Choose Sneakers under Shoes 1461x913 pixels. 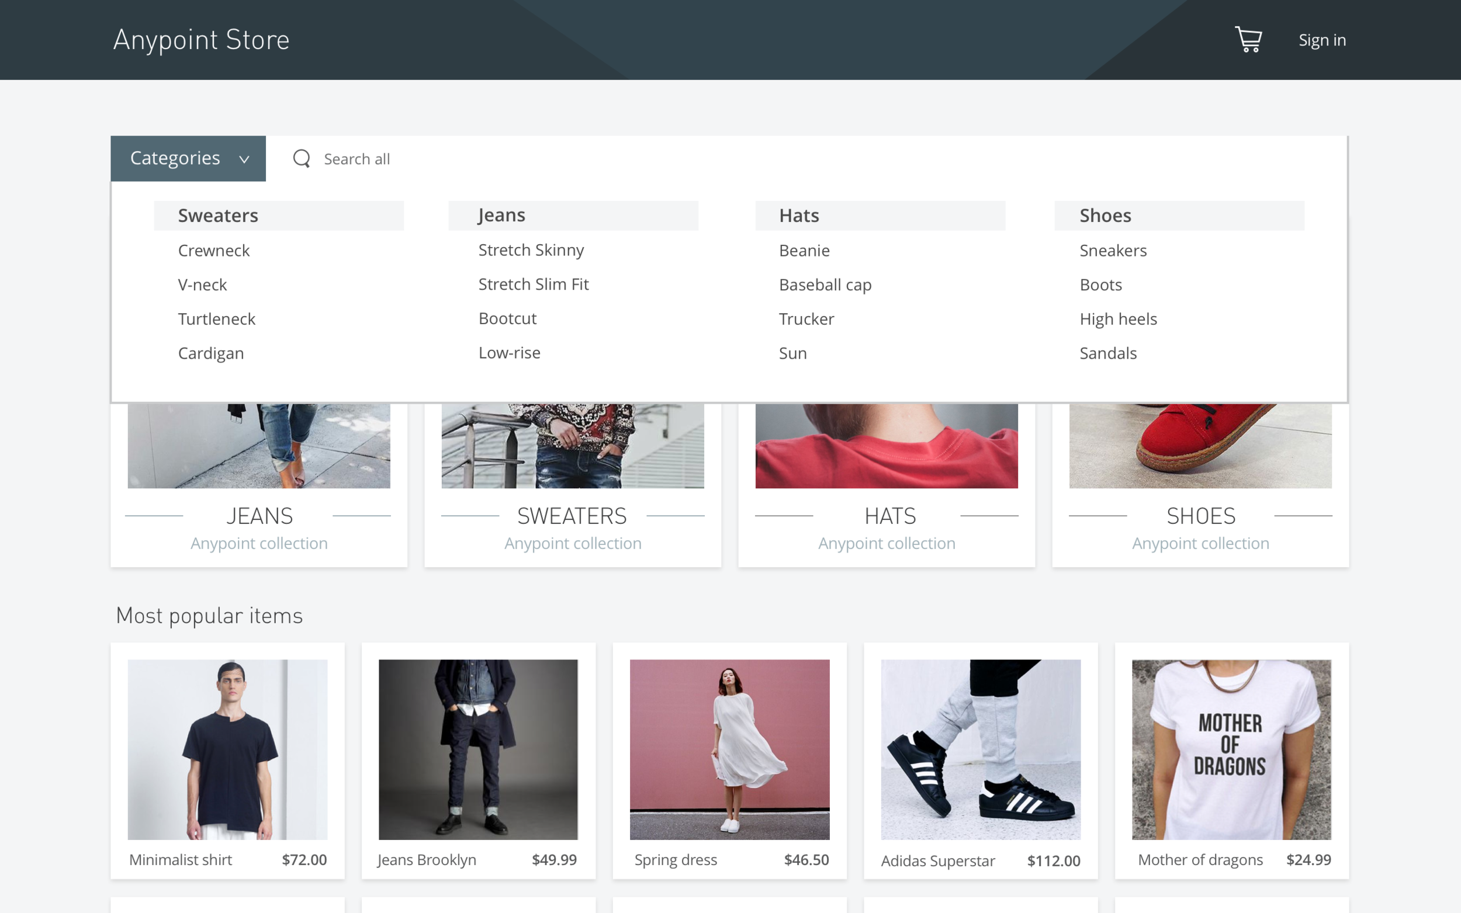[x=1113, y=251]
